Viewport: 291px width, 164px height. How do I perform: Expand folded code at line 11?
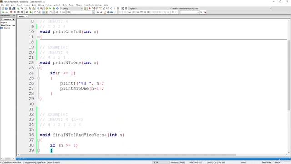tap(38, 37)
